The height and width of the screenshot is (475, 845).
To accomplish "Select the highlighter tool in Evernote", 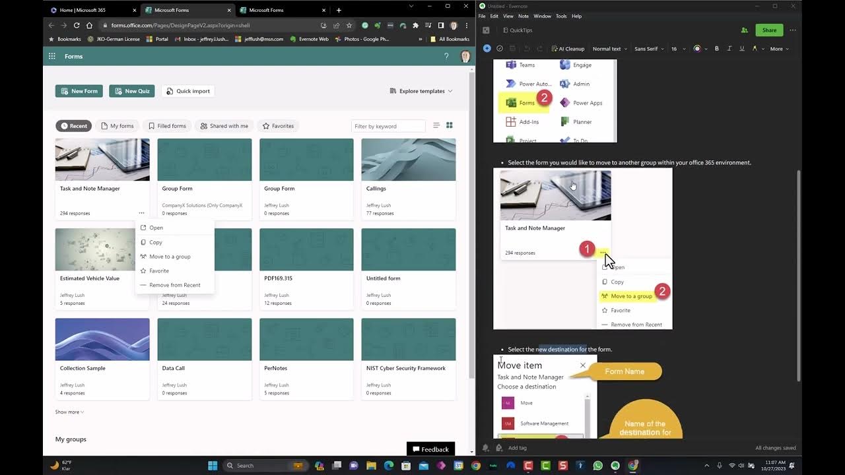I will 755,48.
